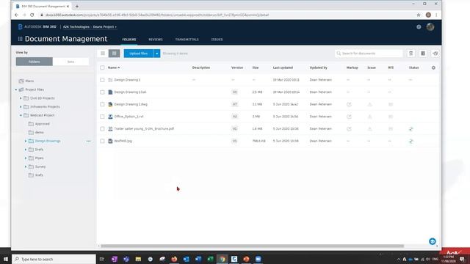Select the BIM 360 browser tab
The width and height of the screenshot is (470, 264).
tap(42, 7)
